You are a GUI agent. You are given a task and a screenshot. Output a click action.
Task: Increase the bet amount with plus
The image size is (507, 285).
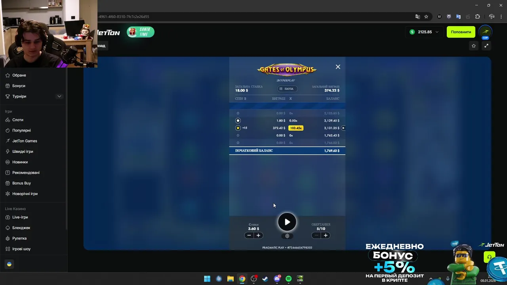258,236
